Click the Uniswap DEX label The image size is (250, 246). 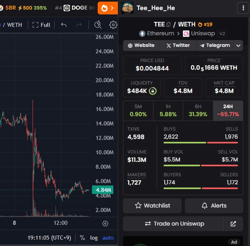[199, 34]
